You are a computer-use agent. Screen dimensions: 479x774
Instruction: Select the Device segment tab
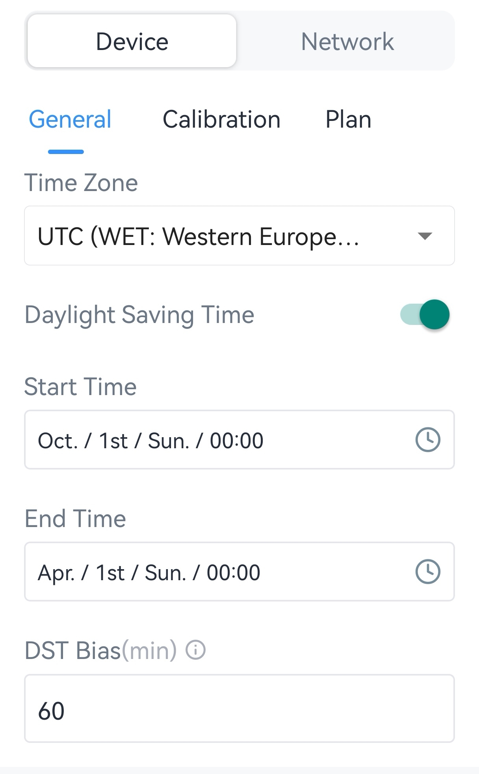(132, 41)
